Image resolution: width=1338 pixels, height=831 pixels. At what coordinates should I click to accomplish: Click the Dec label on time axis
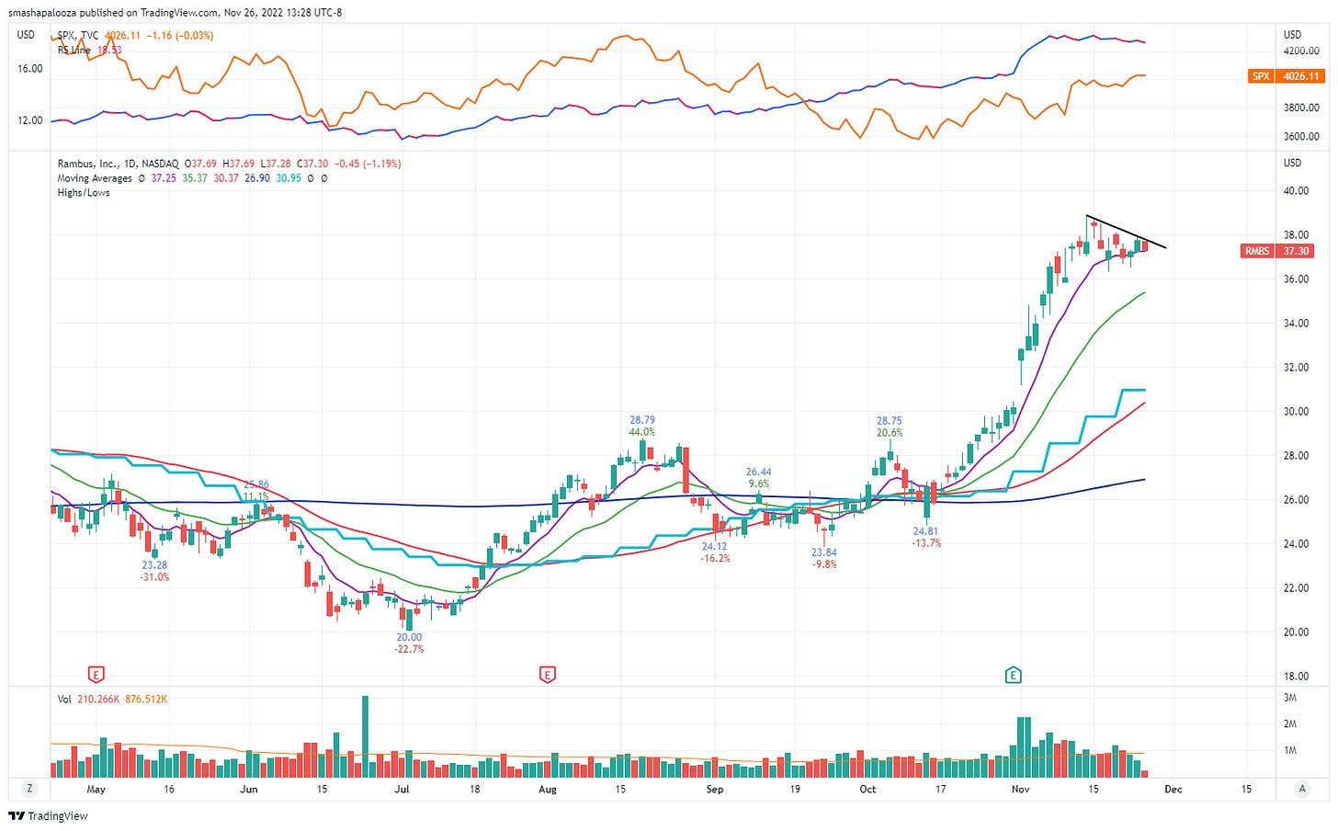1174,790
